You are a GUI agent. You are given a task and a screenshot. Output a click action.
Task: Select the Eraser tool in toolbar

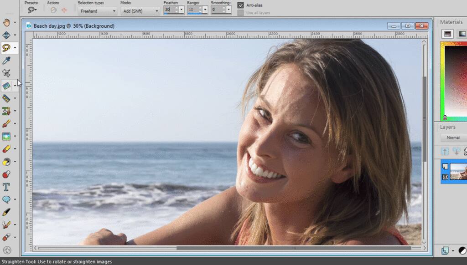[x=6, y=149]
